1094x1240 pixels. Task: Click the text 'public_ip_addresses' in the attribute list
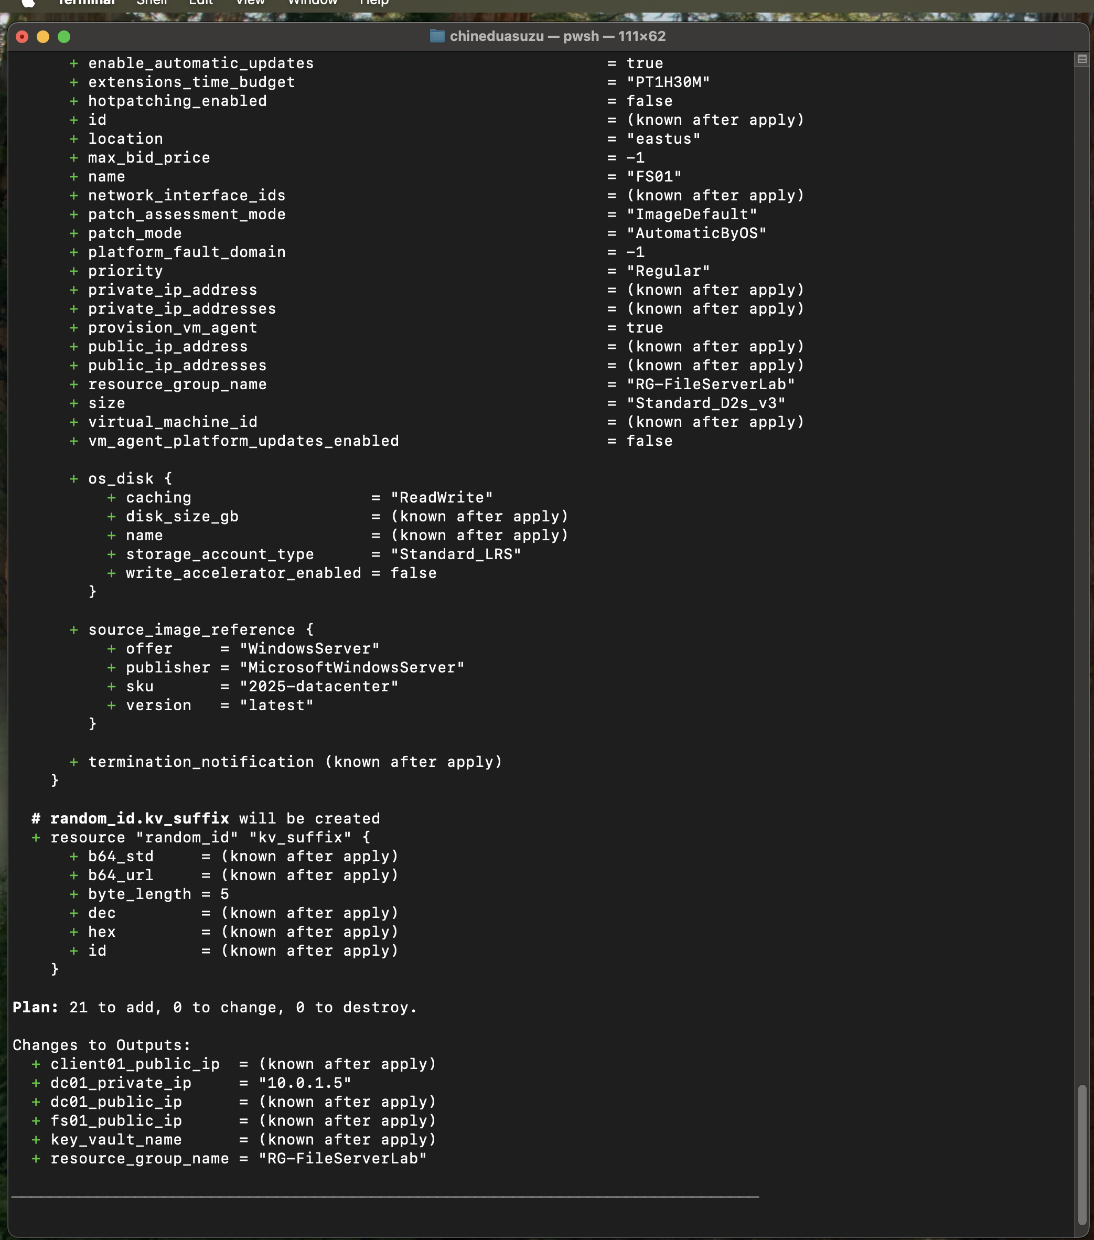pyautogui.click(x=177, y=365)
